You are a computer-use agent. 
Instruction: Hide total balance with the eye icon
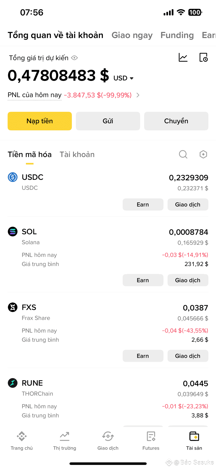(74, 58)
